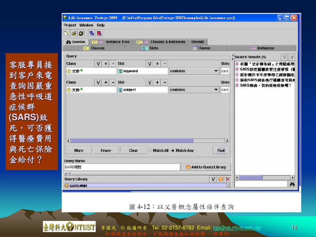316x237 pixels.
Task: Click the search field below the results list
Action: (261, 184)
